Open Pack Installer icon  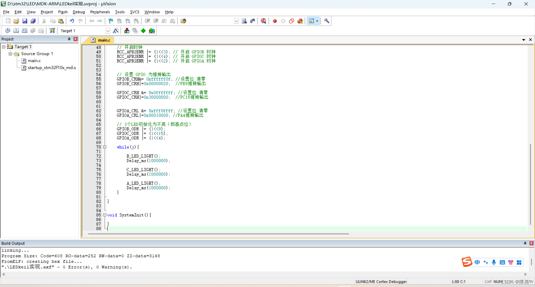[152, 31]
